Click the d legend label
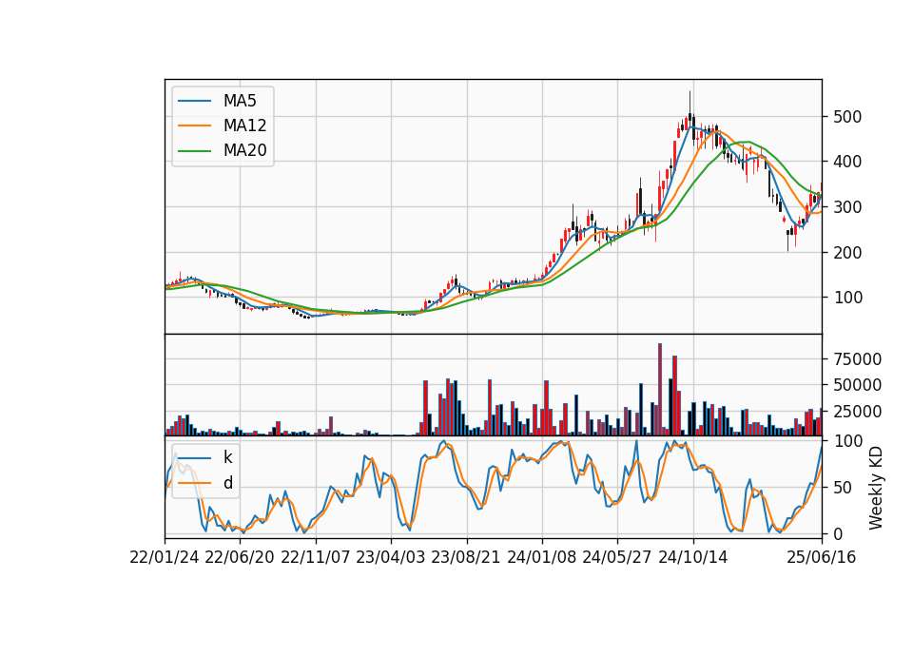 pos(227,483)
